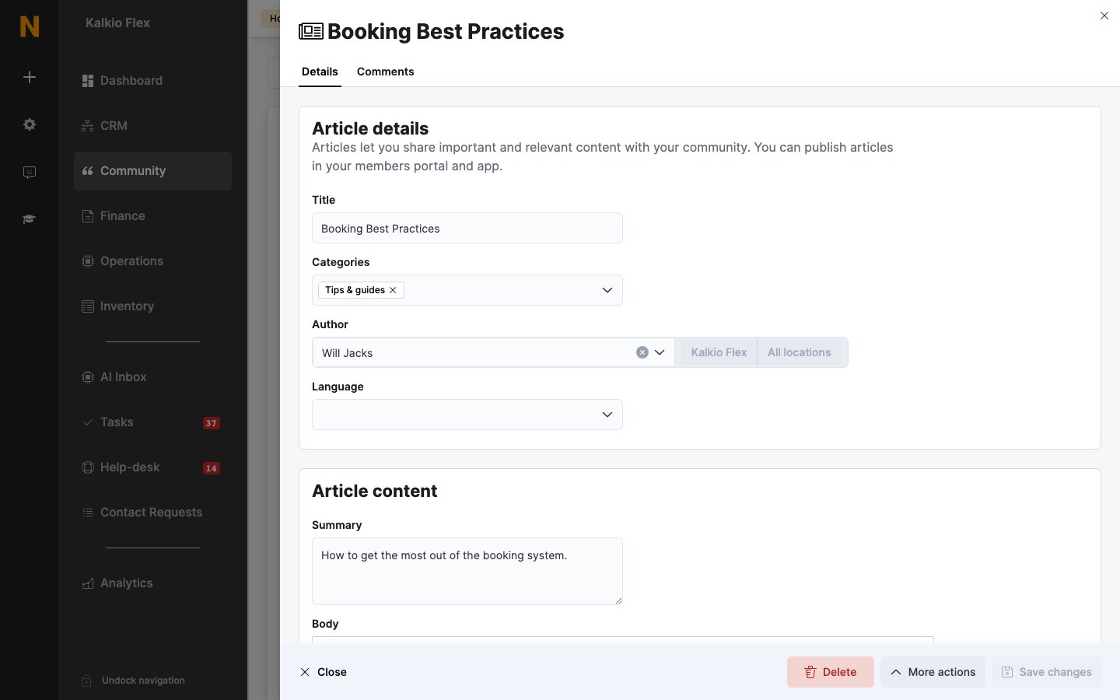This screenshot has width=1120, height=700.
Task: Click the Inventory list icon
Action: point(88,306)
